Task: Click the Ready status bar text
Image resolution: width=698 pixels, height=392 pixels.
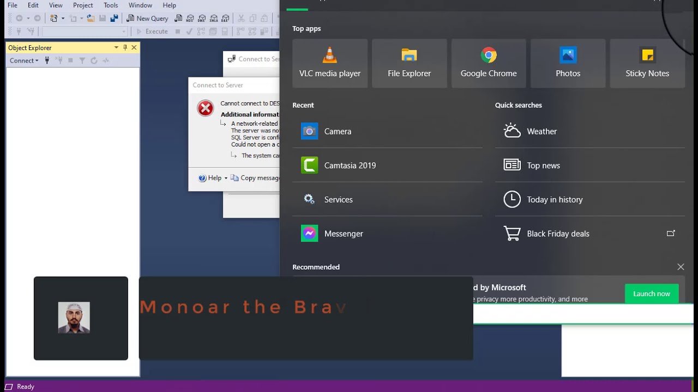Action: [x=26, y=387]
